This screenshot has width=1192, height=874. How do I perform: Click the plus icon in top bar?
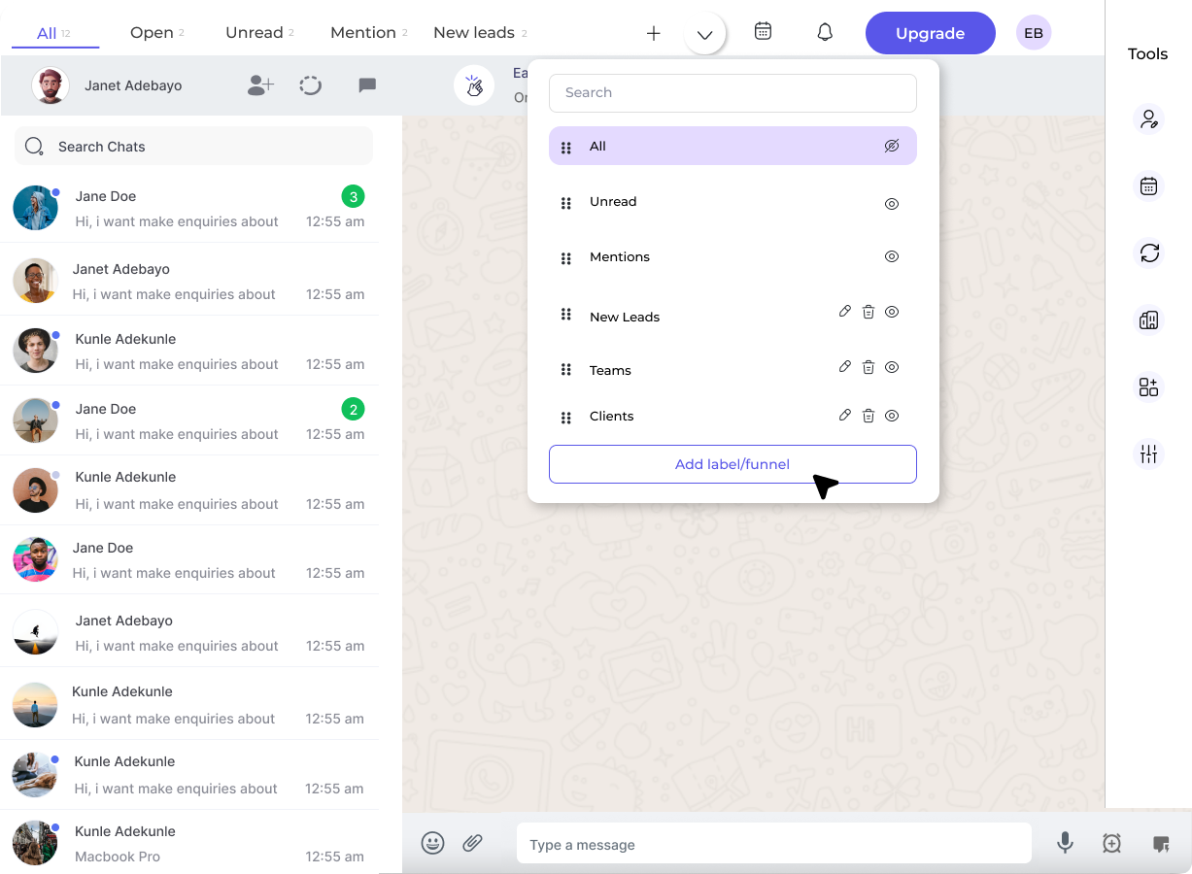(x=654, y=33)
